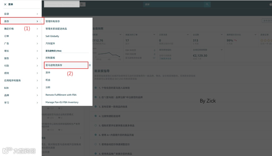Select 货件 in the submenu
The image size is (272, 156).
(x=48, y=73)
